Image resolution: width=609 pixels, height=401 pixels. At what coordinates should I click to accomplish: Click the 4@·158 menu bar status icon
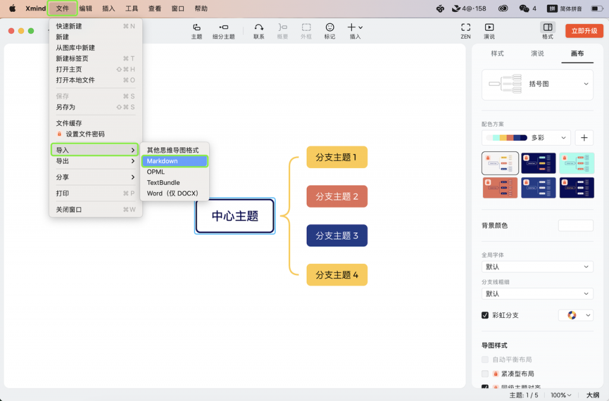pos(469,8)
